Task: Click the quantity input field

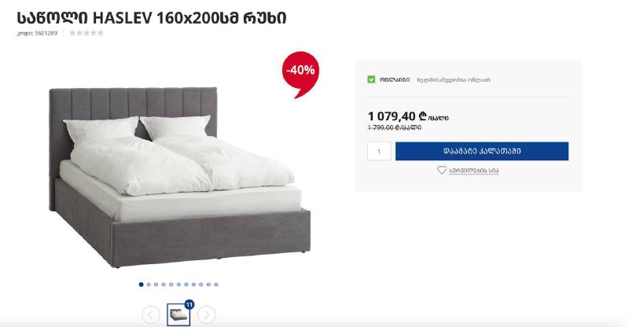Action: pyautogui.click(x=379, y=151)
